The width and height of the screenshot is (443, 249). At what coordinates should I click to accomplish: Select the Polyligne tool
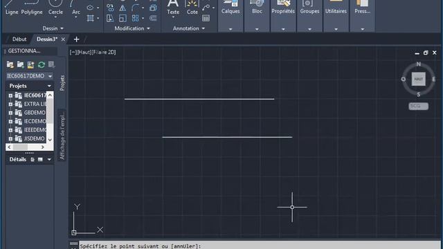click(x=32, y=8)
